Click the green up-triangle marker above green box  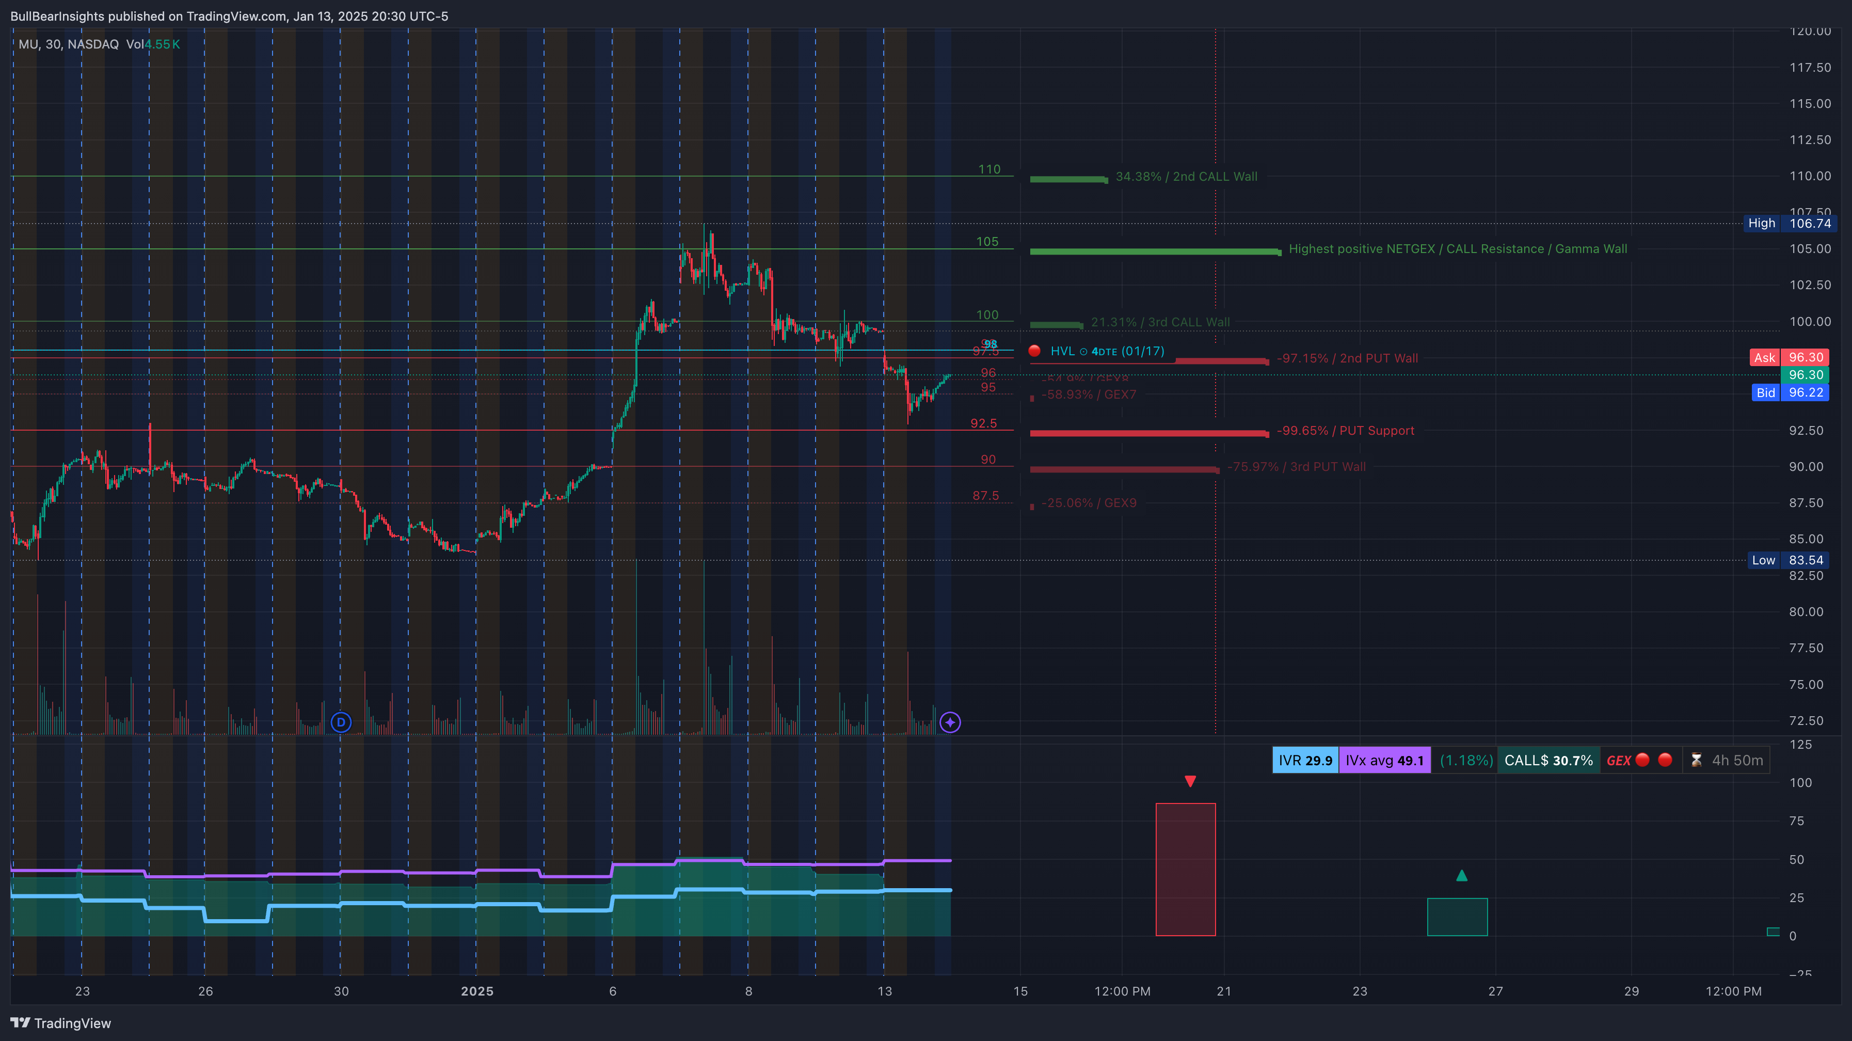click(x=1461, y=876)
